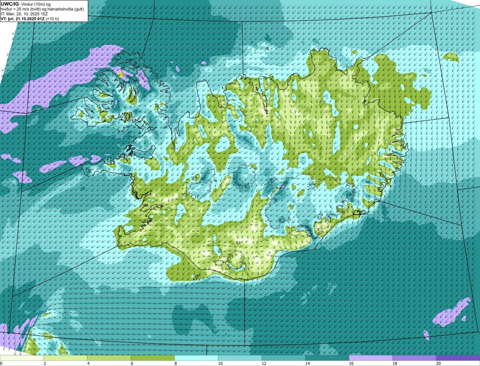
Task: Click the scale label '0'
Action: pyautogui.click(x=1, y=363)
